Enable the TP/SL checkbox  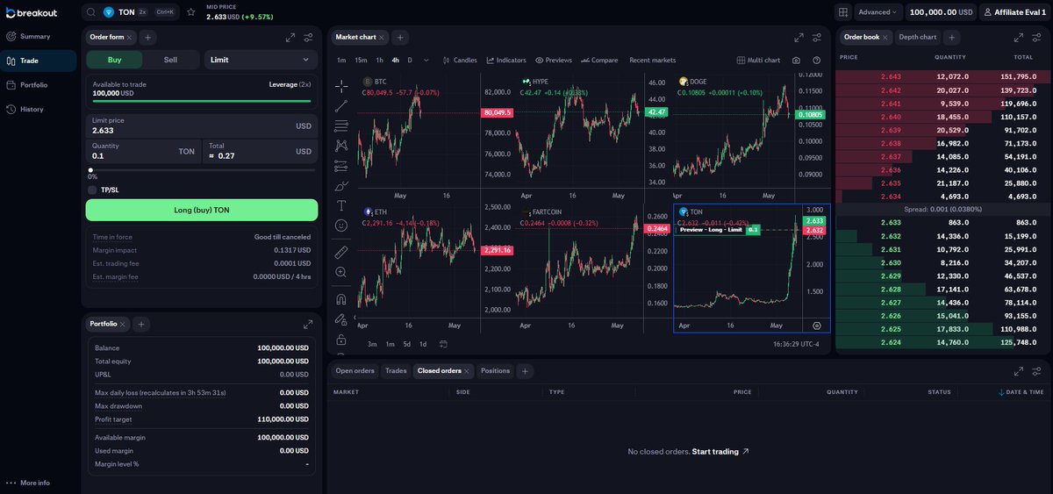tap(92, 190)
